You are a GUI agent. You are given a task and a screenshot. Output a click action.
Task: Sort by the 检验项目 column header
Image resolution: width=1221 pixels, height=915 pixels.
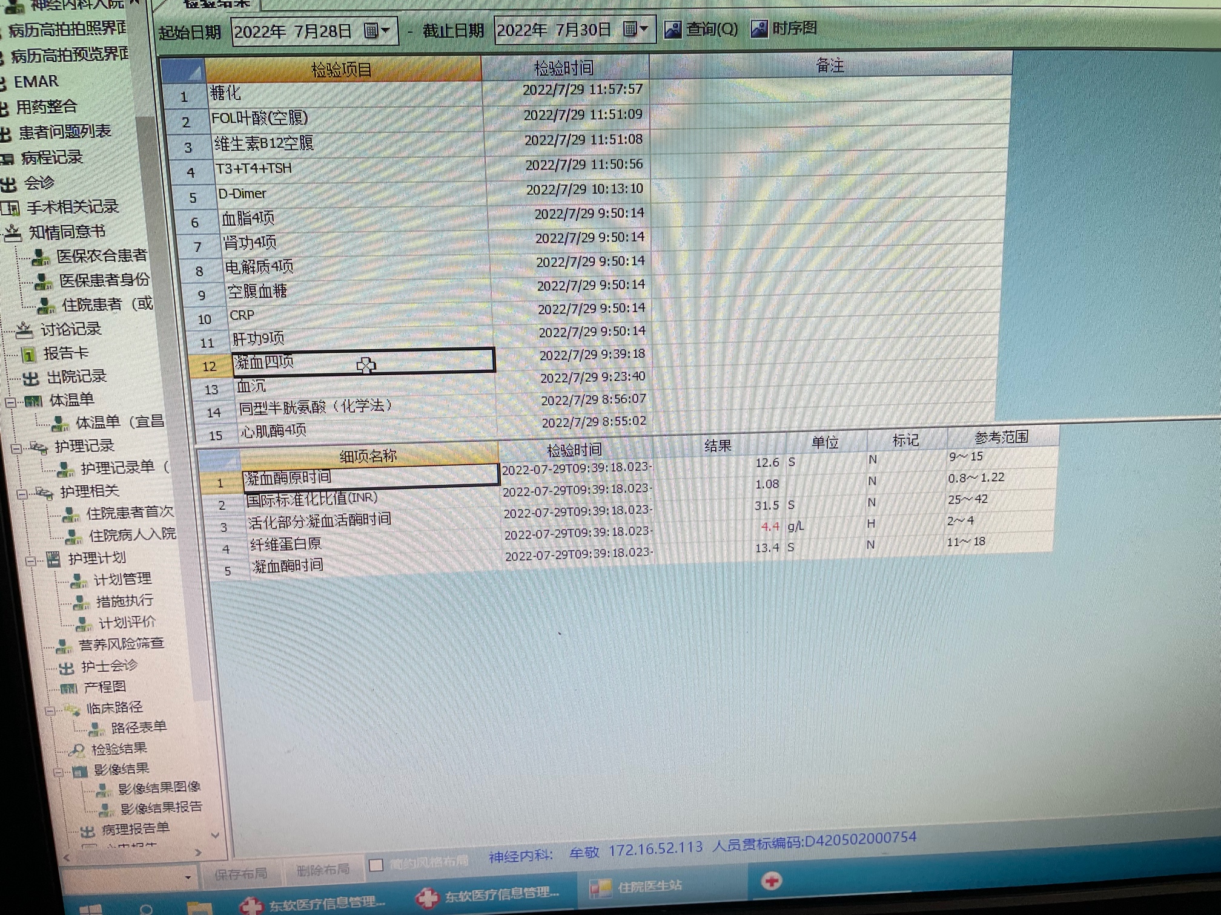click(x=343, y=70)
